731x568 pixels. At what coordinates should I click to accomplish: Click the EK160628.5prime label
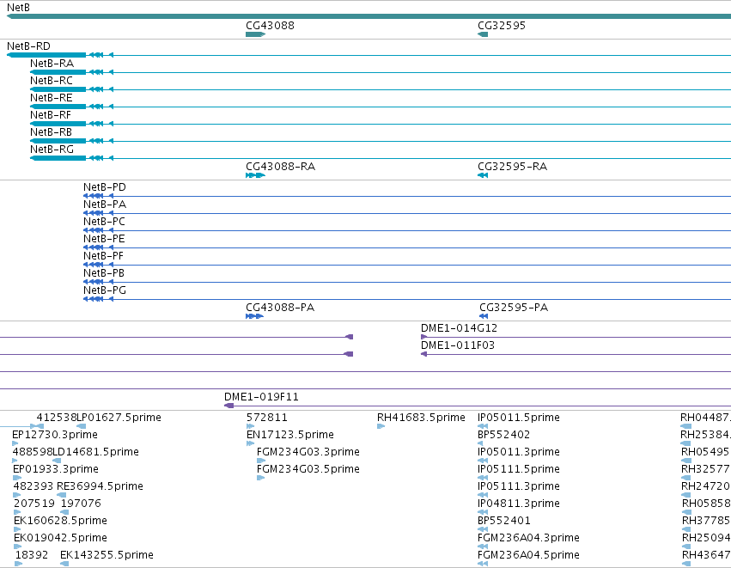60,521
